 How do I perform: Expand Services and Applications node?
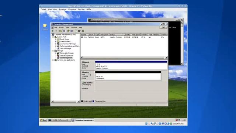(x=53, y=60)
